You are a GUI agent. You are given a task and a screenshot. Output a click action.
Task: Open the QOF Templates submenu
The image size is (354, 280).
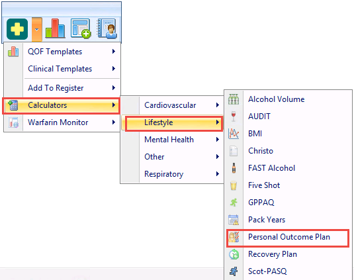[x=62, y=52]
